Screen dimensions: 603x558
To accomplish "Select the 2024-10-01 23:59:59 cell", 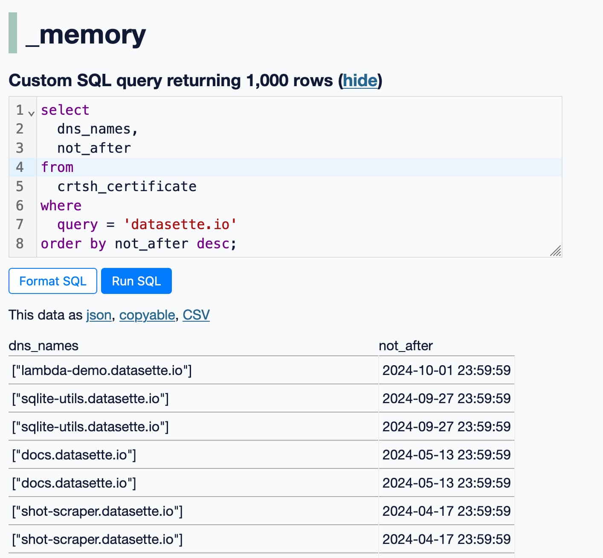I will click(x=446, y=370).
